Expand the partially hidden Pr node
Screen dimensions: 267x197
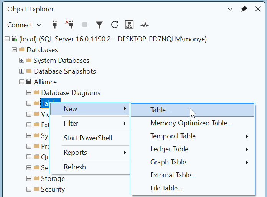[x=29, y=146]
